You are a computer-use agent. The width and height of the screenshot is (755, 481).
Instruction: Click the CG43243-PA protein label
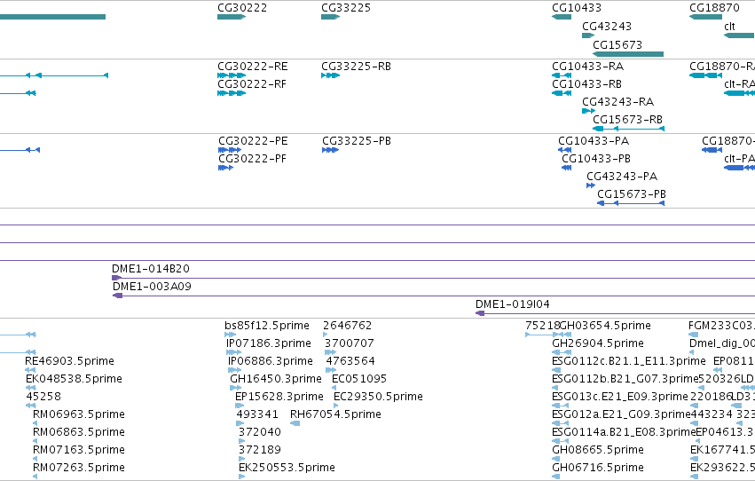click(x=622, y=177)
